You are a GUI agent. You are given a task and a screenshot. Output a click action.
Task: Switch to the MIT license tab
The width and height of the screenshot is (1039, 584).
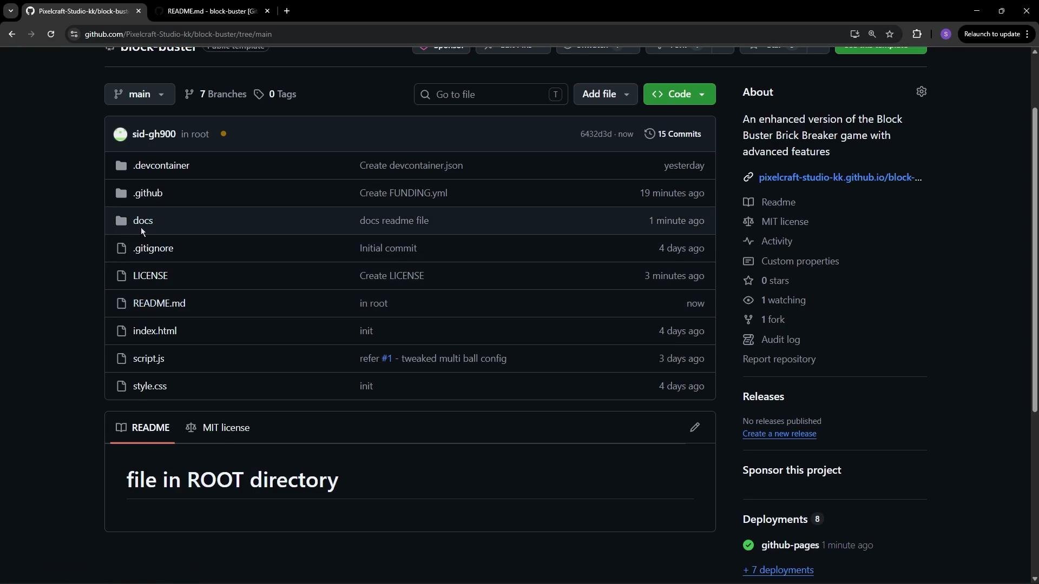[x=218, y=428]
